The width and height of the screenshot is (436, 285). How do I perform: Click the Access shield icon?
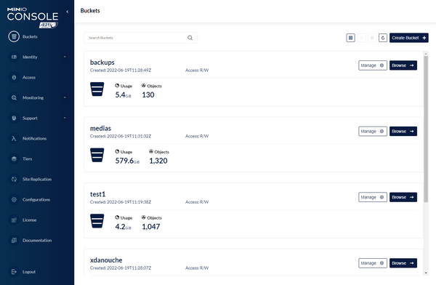point(14,77)
